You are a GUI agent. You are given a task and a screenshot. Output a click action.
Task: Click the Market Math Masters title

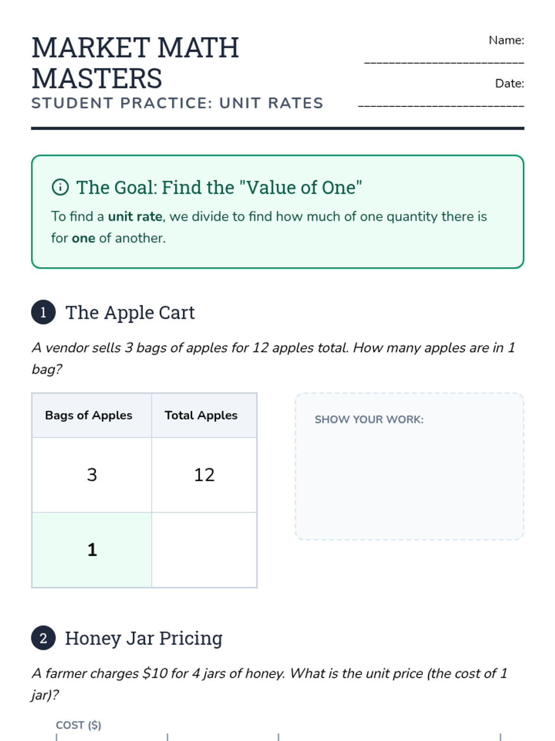135,63
